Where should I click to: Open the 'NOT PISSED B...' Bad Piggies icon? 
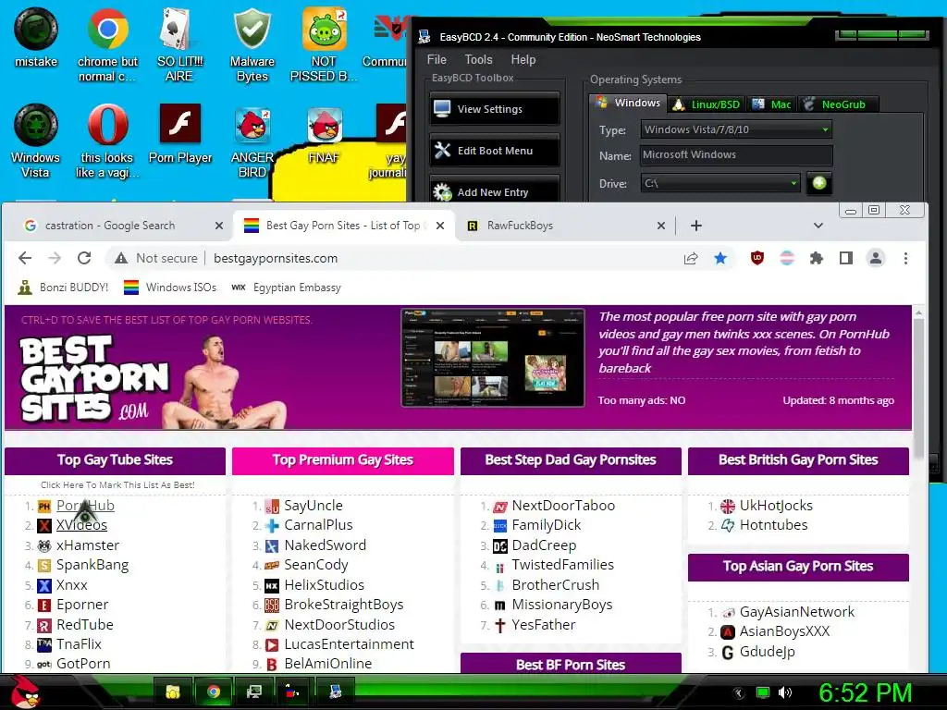point(324,44)
